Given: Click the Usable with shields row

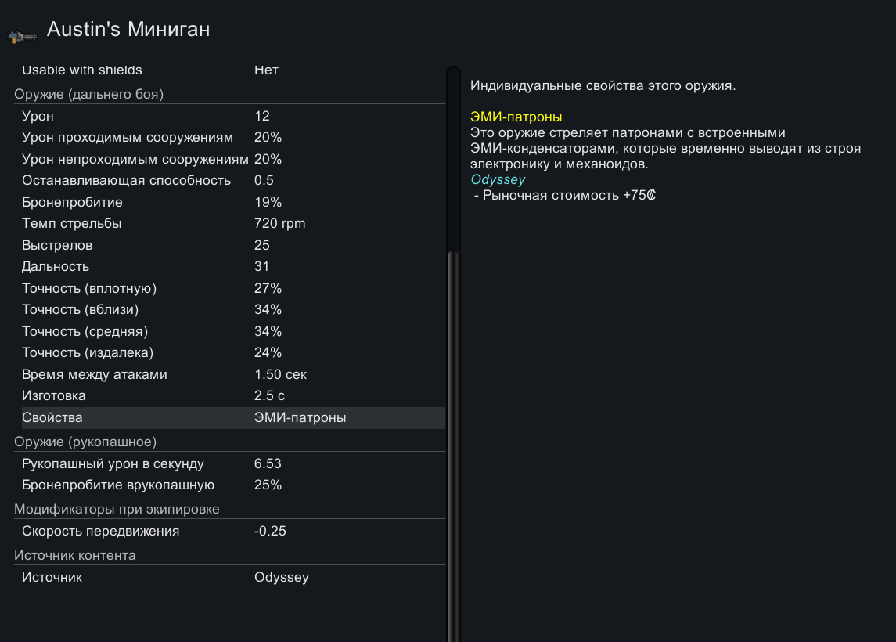Looking at the screenshot, I should [227, 70].
